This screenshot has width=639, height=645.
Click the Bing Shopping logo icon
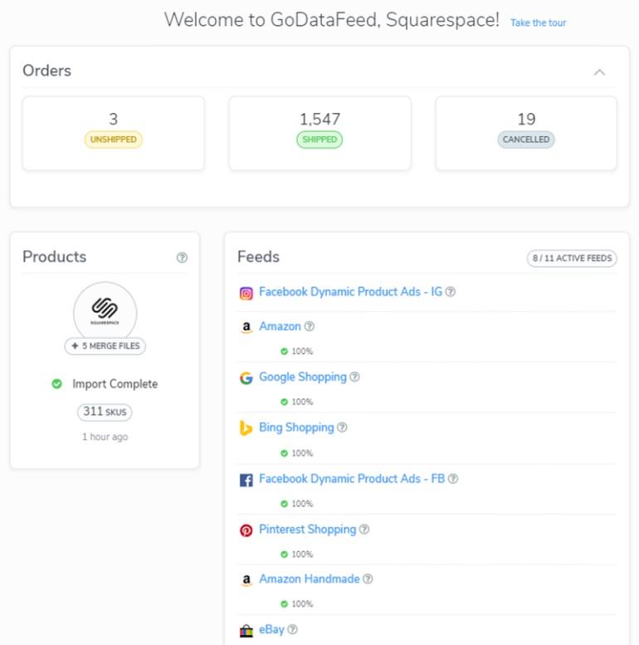coord(246,428)
